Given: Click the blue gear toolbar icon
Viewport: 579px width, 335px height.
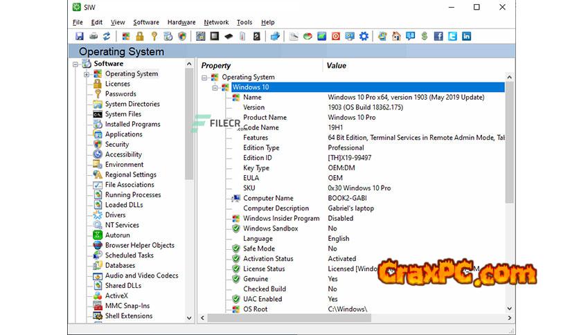Looking at the screenshot, I should pyautogui.click(x=364, y=36).
